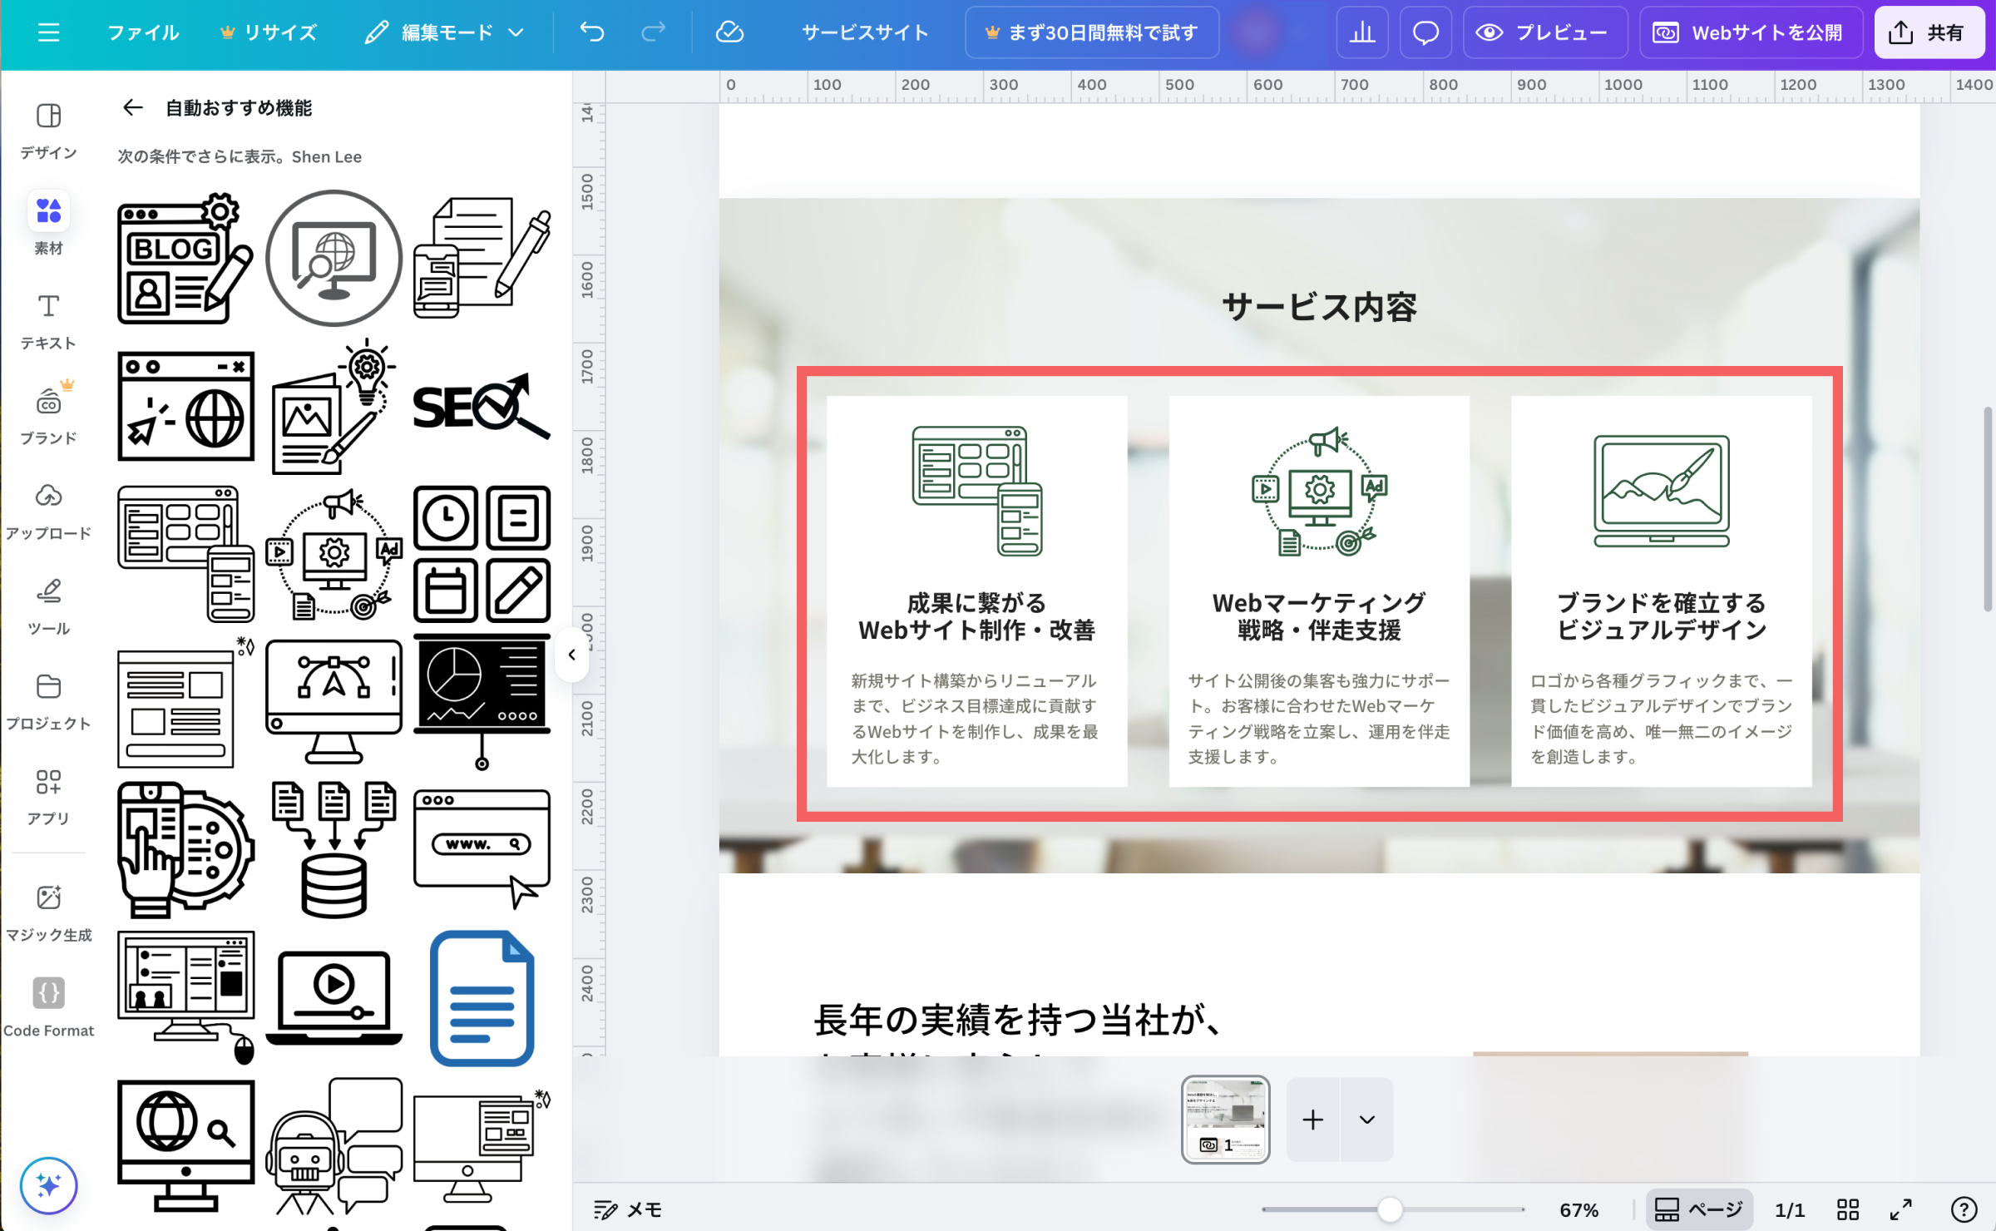Open the アプリ sidebar tab
The width and height of the screenshot is (1996, 1231).
(48, 796)
